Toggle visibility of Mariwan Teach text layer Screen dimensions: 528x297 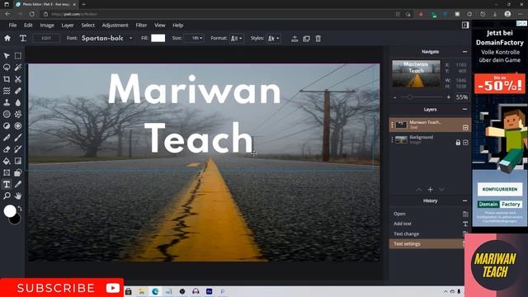point(465,128)
